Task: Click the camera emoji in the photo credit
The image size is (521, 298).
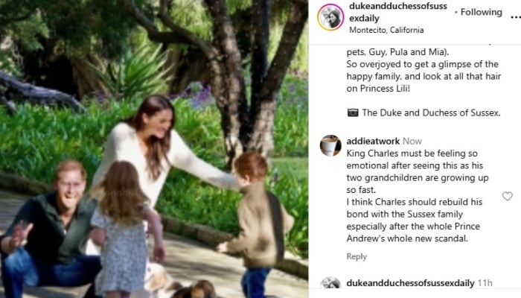Action: 353,112
